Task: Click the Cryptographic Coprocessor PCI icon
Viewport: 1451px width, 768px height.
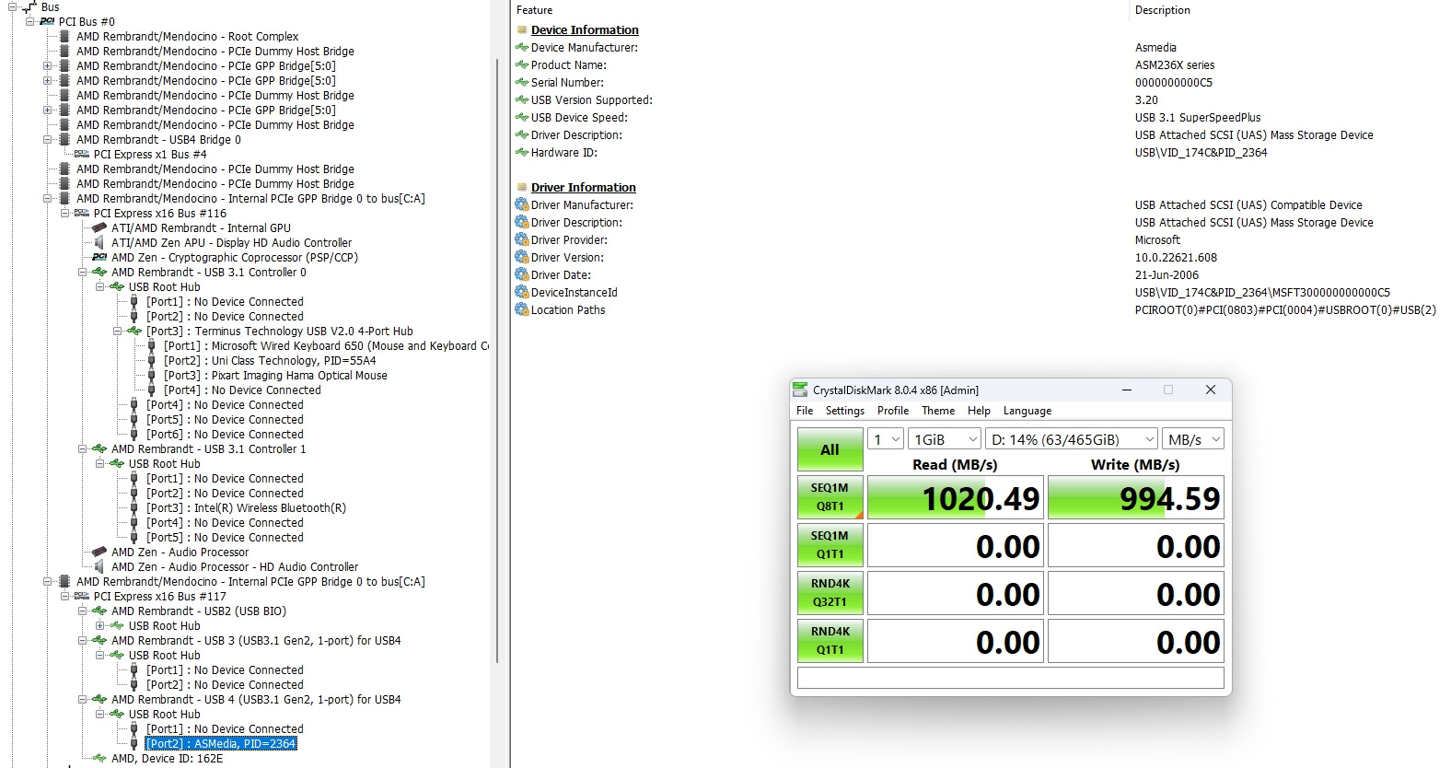Action: pos(99,258)
